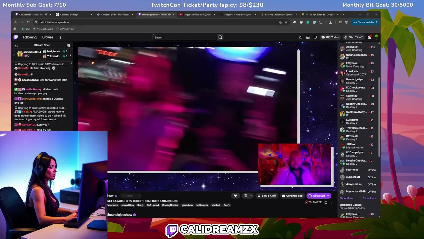Open offline channel Faarrkkyy
Viewport: 424px width, 239px height.
358,170
